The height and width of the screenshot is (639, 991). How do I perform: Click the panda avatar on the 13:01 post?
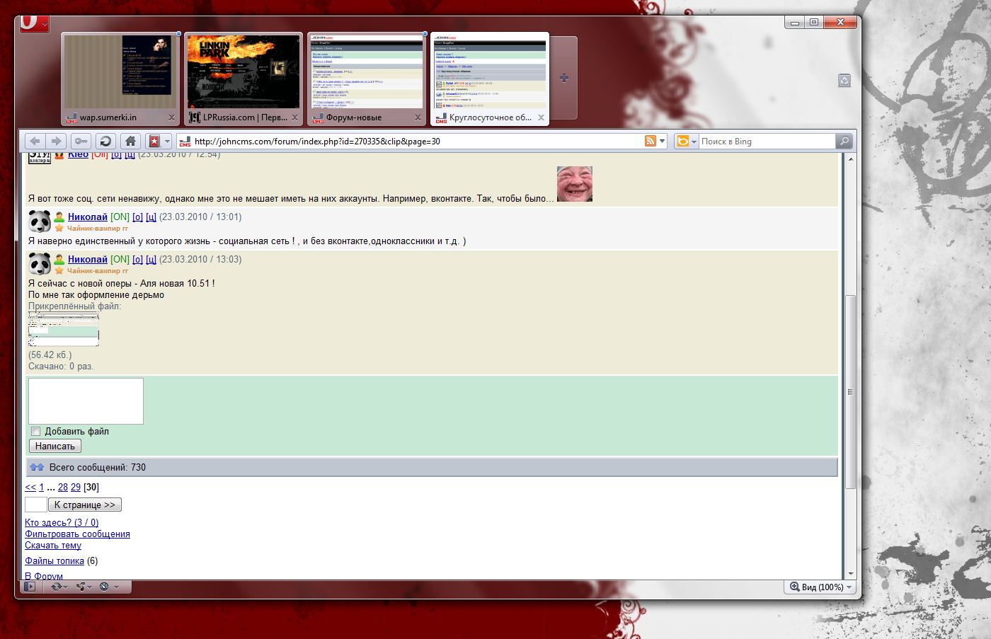pos(40,221)
